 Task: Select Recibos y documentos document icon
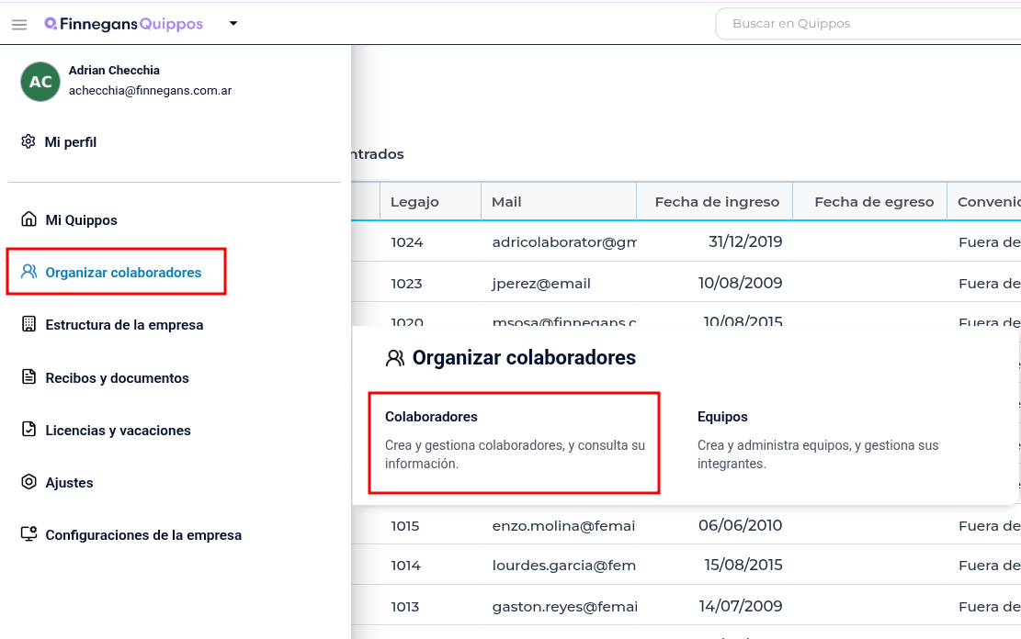click(28, 376)
